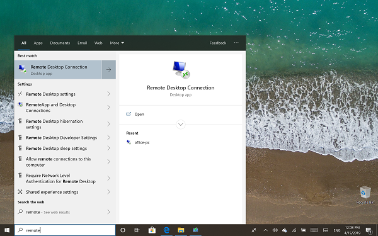The height and width of the screenshot is (236, 378).
Task: Click the arrow beside Remote Desktop Connection
Action: [x=109, y=70]
